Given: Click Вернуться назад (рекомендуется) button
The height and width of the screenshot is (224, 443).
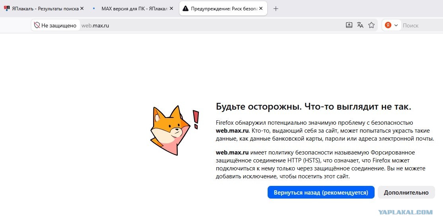Looking at the screenshot, I should (x=321, y=192).
